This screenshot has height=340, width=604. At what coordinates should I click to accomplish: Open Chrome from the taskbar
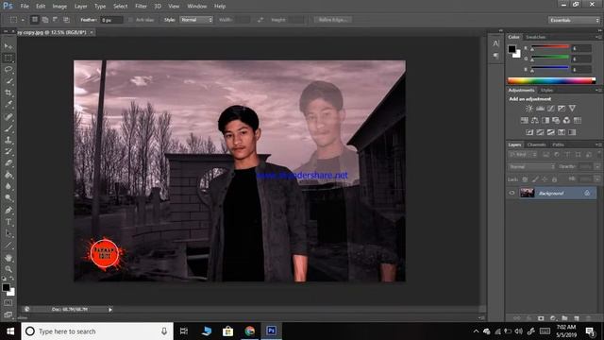tap(249, 331)
